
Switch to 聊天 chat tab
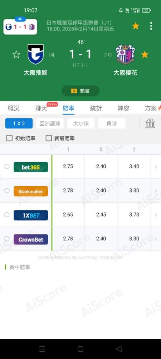click(41, 108)
